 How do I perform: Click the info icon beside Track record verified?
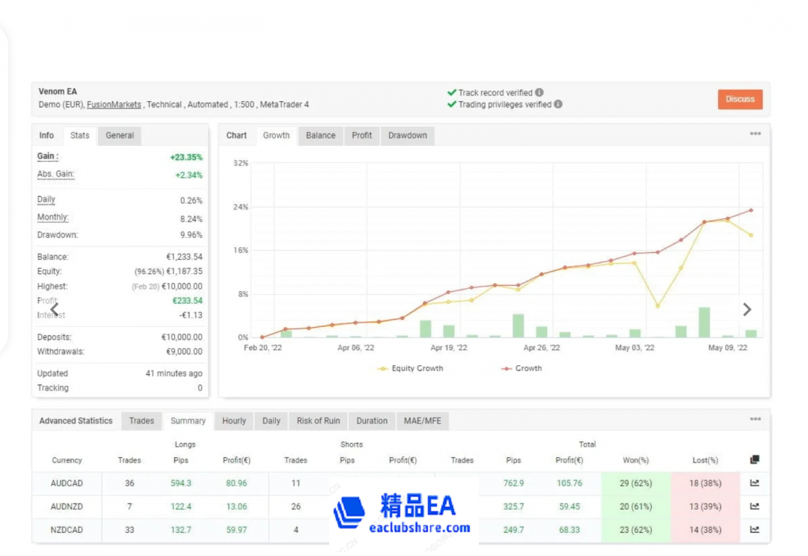coord(539,93)
